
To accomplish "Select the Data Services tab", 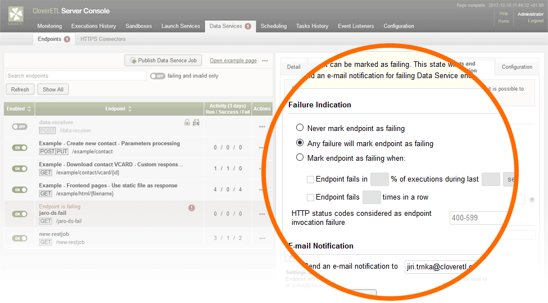I will point(230,26).
